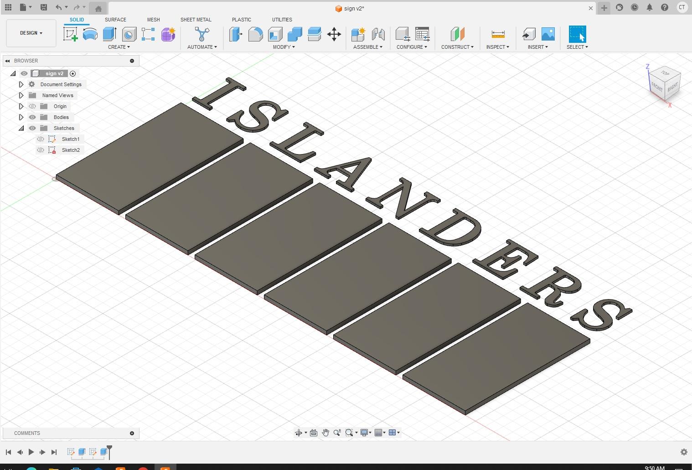The image size is (692, 470).
Task: Select the Extrude tool
Action: [109, 34]
